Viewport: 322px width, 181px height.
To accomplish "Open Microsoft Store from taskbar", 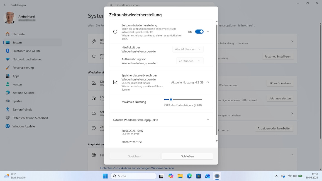I will click(x=198, y=176).
